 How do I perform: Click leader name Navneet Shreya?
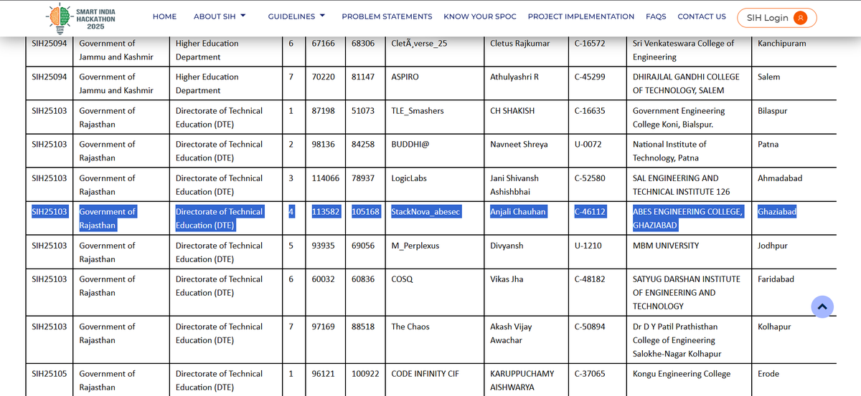click(x=519, y=145)
